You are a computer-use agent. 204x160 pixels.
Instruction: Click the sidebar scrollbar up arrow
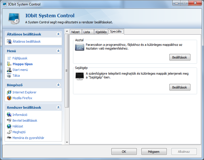click(67, 31)
